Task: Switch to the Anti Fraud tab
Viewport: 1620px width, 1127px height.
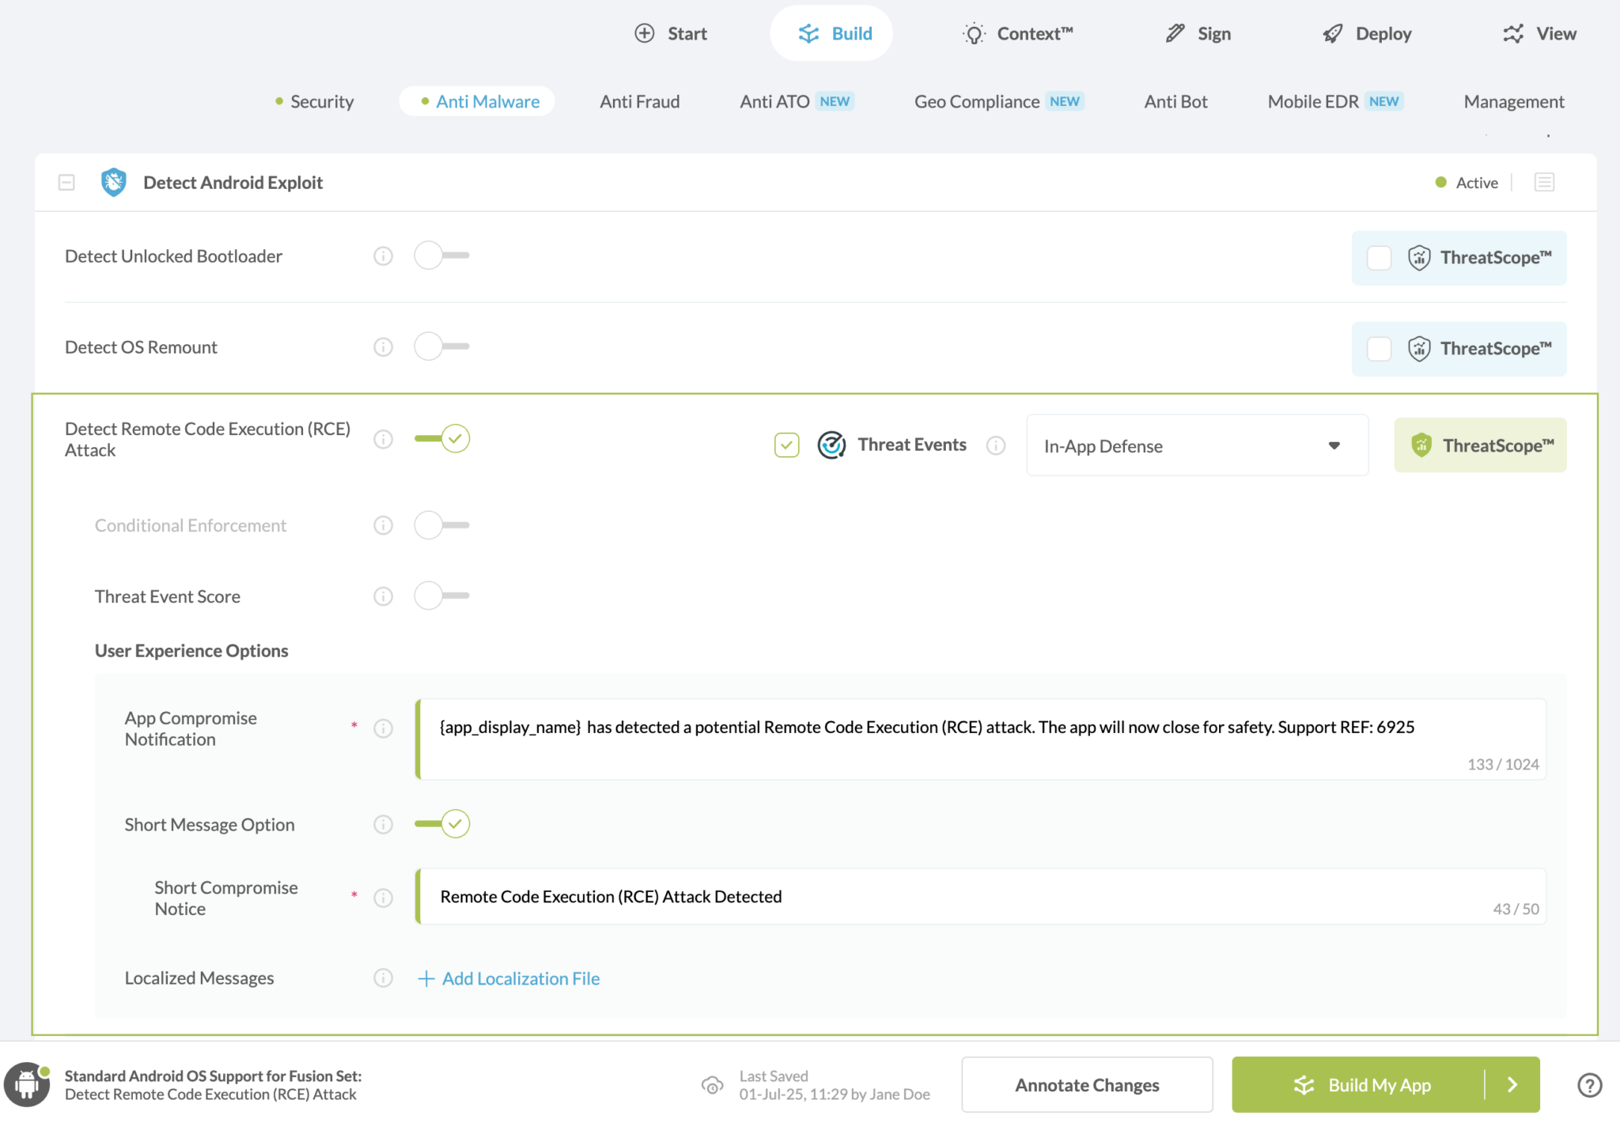Action: (639, 101)
